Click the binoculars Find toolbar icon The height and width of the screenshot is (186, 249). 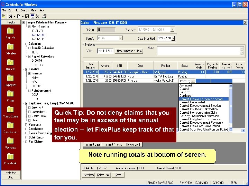coord(10,17)
